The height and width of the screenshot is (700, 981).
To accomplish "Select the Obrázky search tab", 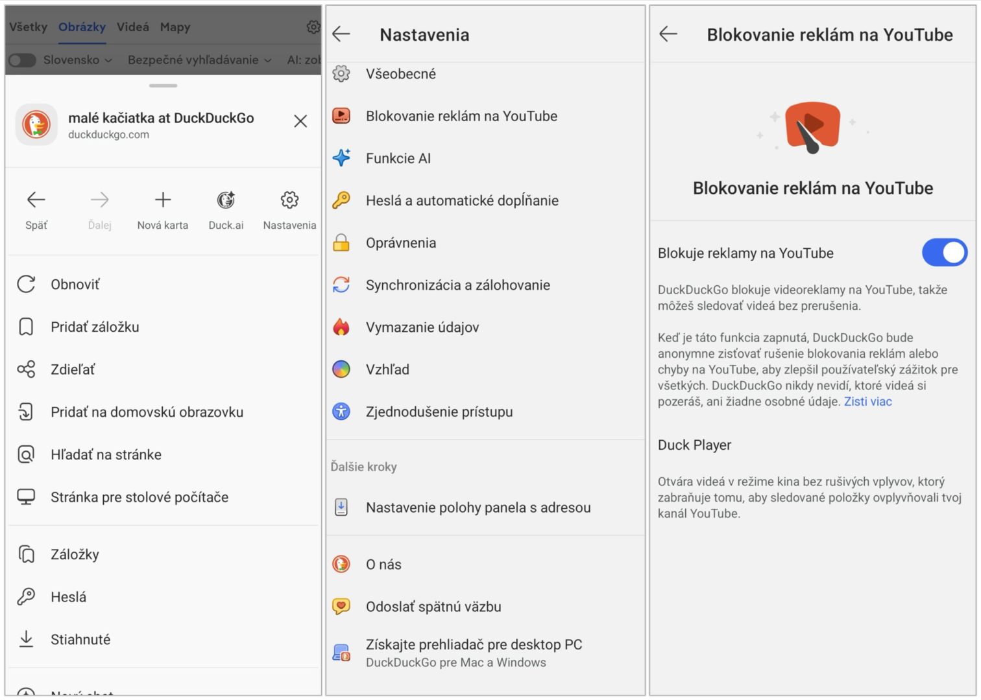I will coord(82,27).
